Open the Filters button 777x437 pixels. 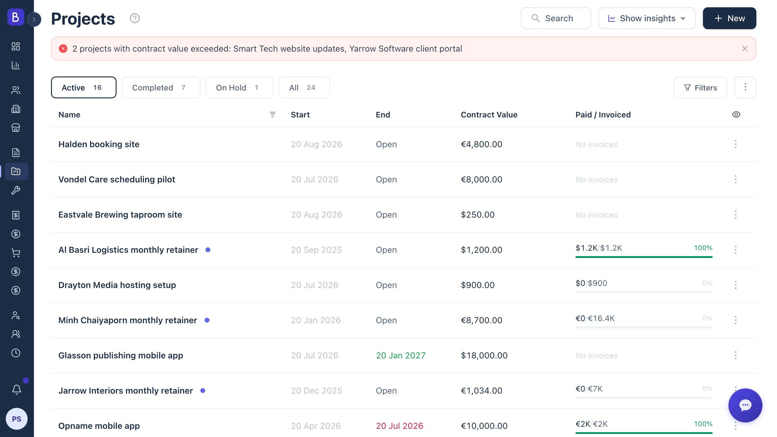tap(700, 87)
